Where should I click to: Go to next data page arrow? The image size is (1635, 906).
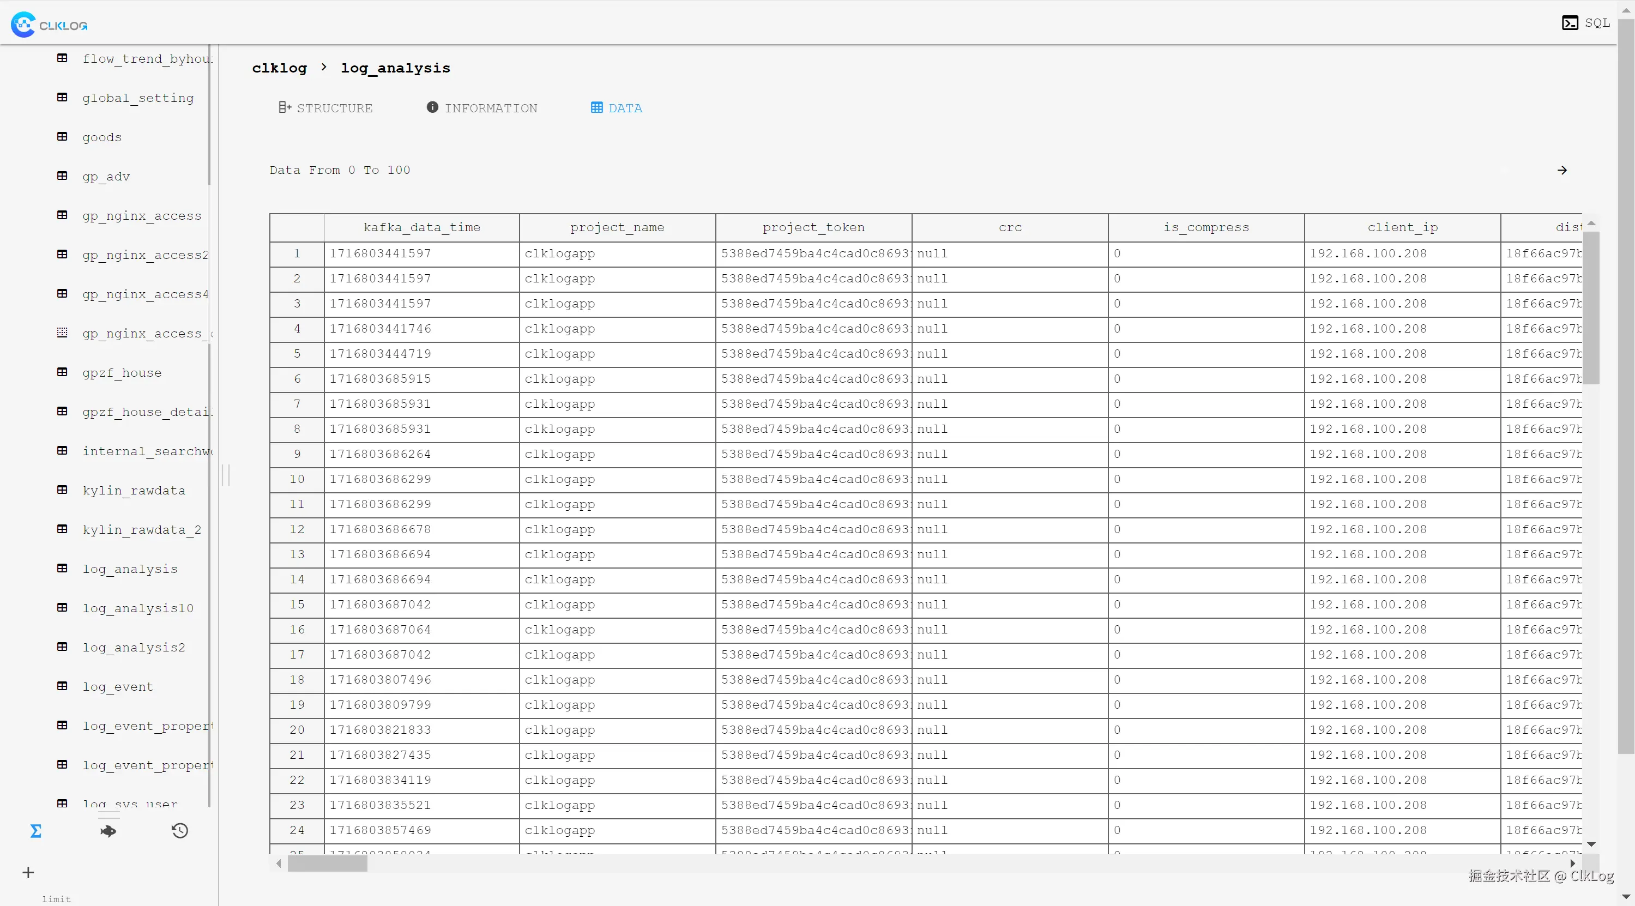point(1562,170)
